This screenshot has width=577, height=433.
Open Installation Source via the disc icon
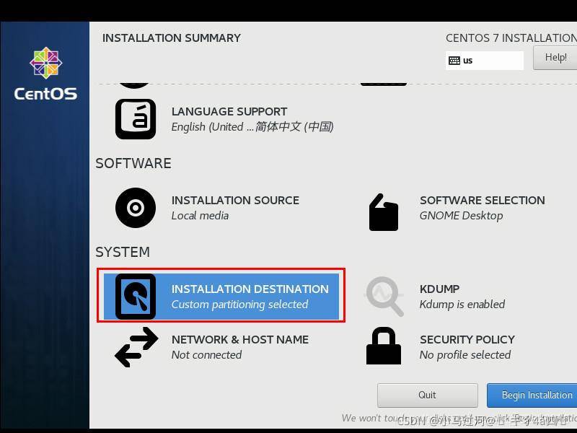click(136, 208)
